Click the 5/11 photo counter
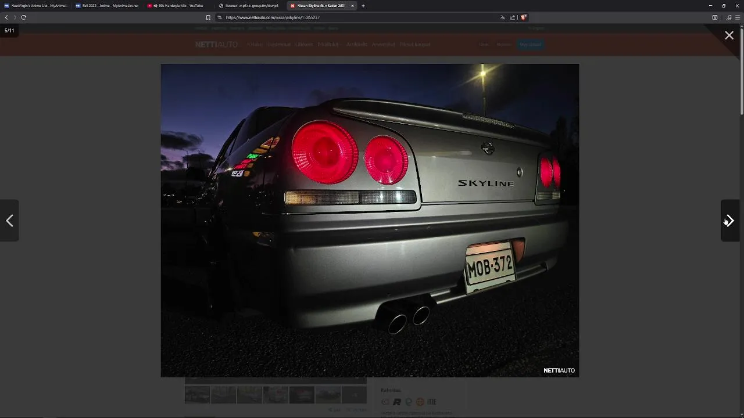 9,30
